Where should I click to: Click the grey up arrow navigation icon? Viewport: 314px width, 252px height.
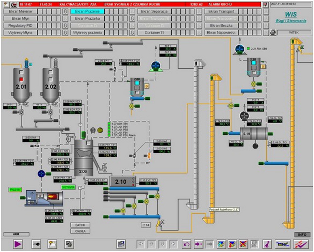tap(152, 244)
